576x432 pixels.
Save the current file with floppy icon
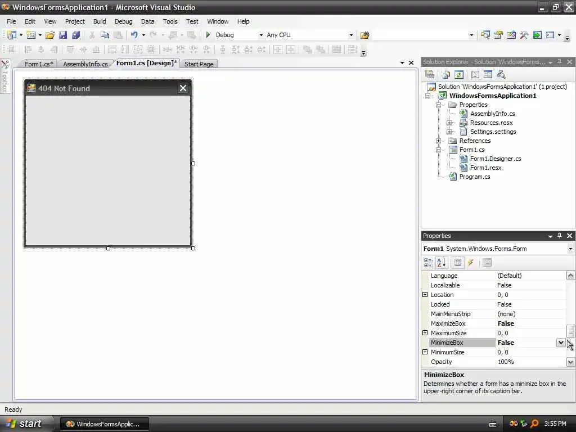pyautogui.click(x=63, y=35)
